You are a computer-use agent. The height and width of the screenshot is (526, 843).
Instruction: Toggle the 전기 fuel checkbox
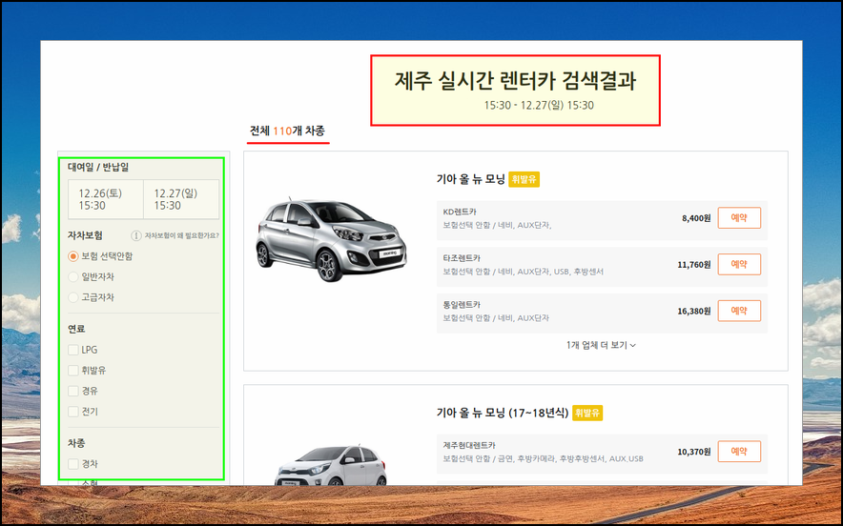[x=73, y=412]
